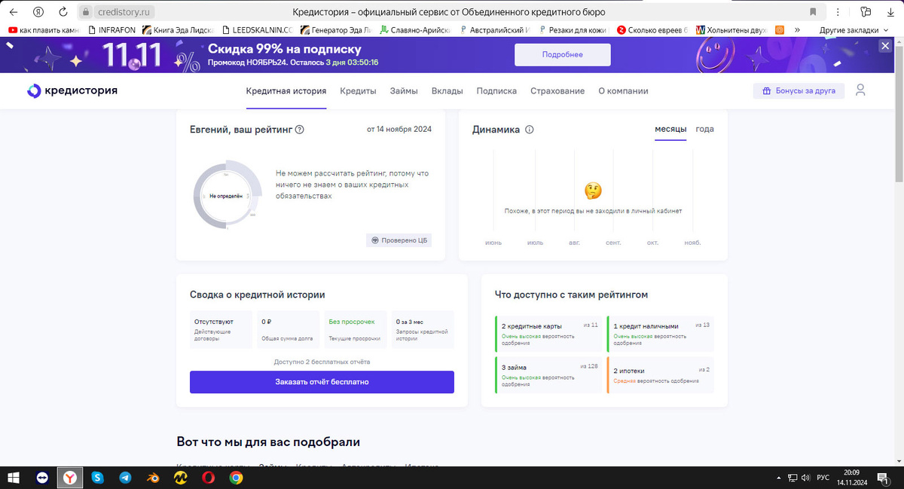Open the yellow app icon next to Blender
This screenshot has height=489, width=904.
tap(181, 478)
